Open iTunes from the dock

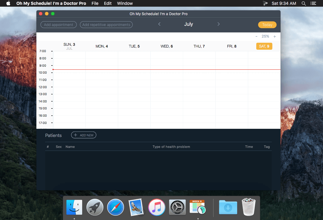click(156, 207)
